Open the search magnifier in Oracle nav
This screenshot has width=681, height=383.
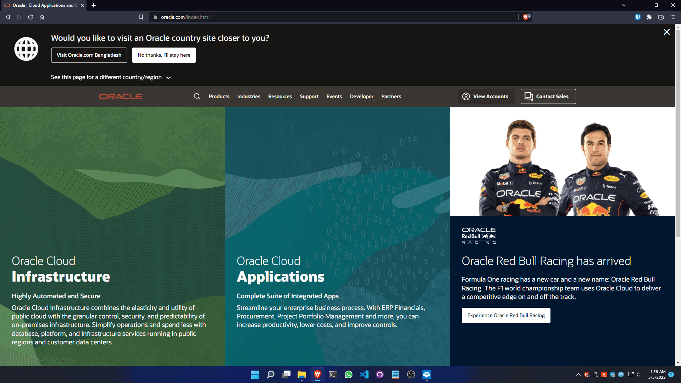197,96
